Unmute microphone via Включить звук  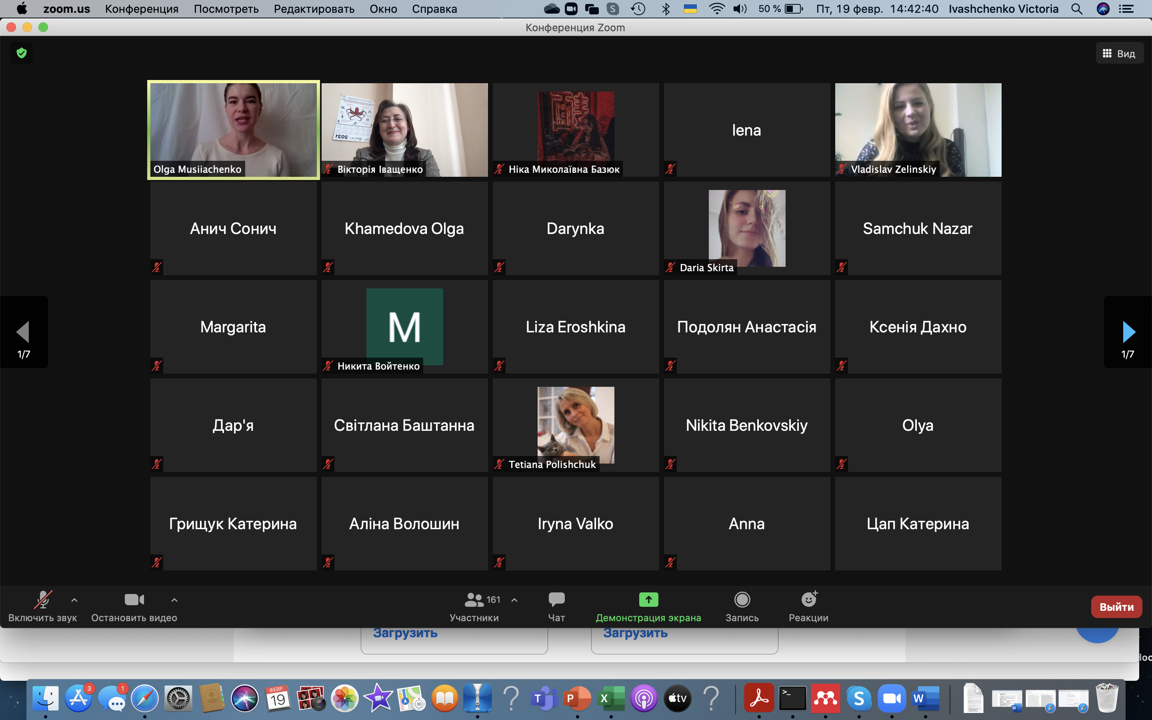click(42, 606)
